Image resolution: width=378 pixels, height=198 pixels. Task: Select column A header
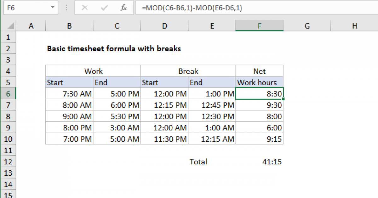click(x=31, y=26)
